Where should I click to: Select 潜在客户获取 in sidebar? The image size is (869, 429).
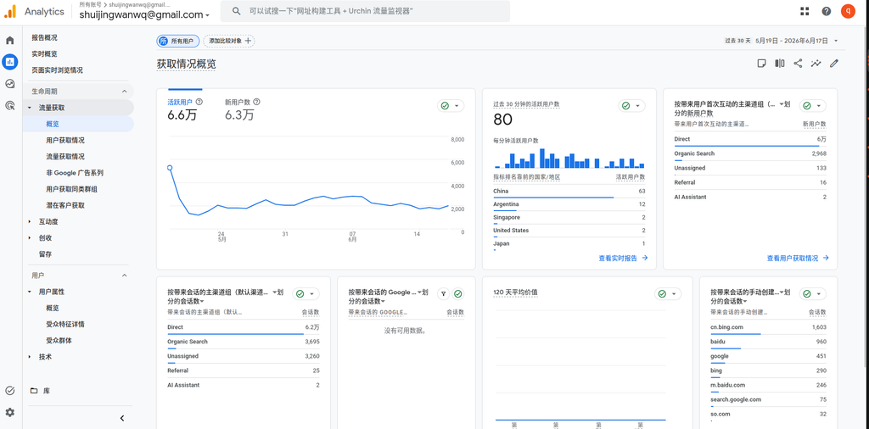pos(65,205)
